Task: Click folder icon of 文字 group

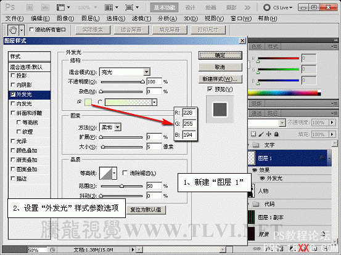Action: tap(256, 145)
